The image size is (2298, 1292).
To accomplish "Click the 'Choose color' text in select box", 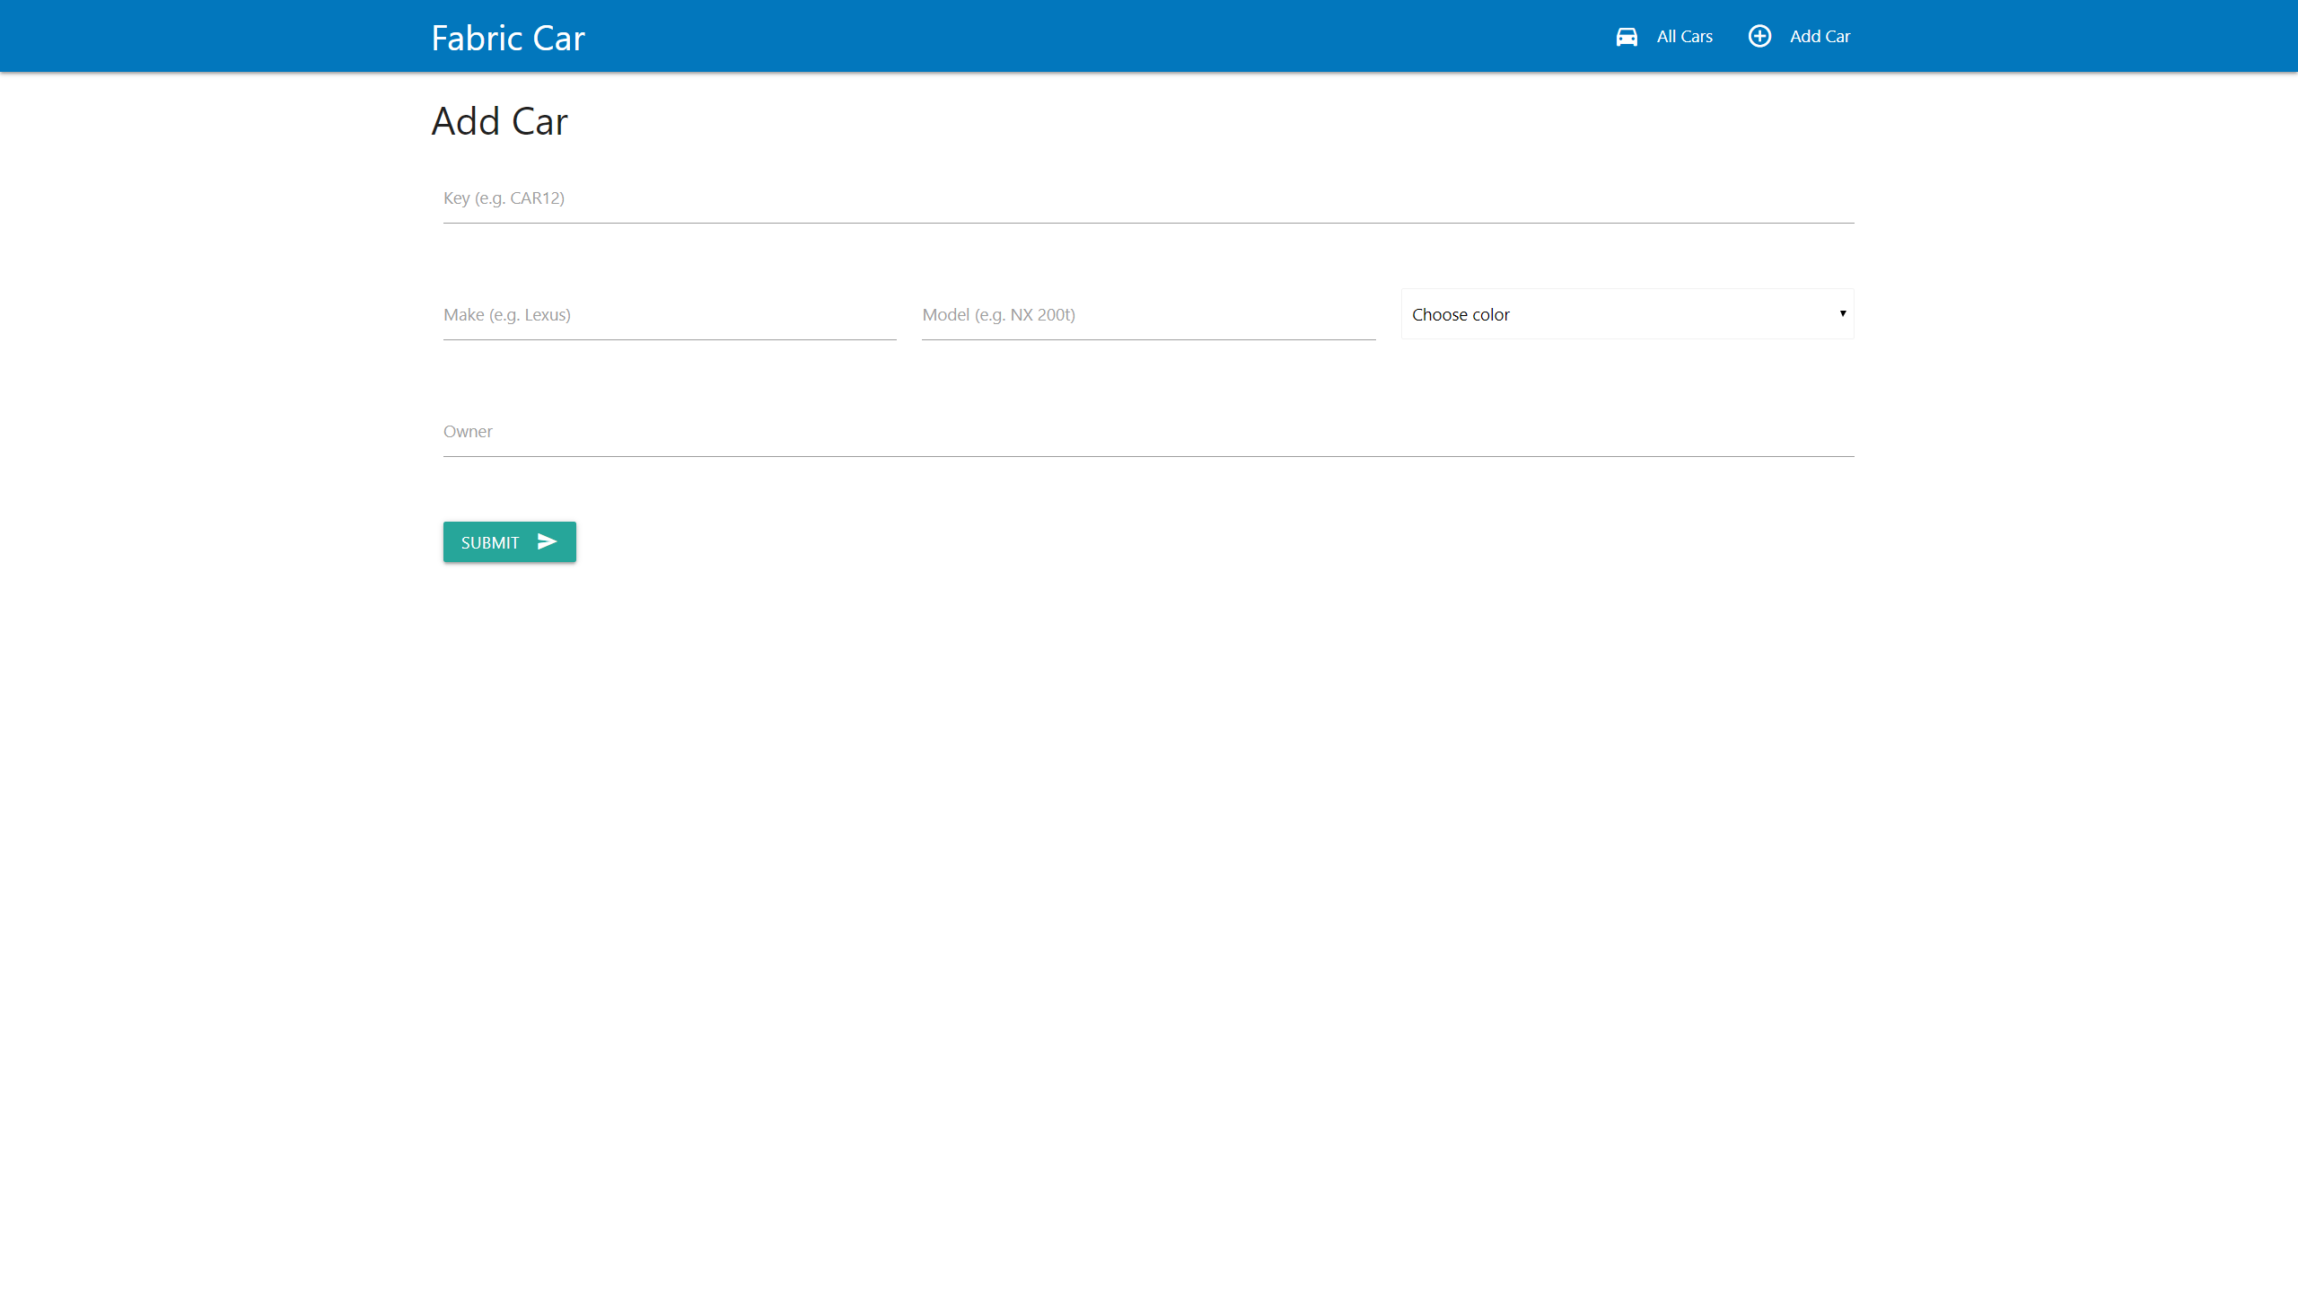I will coord(1460,315).
